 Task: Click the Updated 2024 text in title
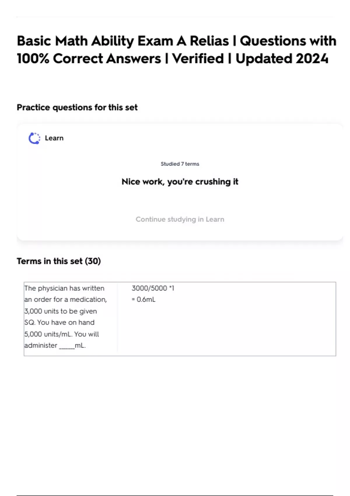click(x=281, y=59)
